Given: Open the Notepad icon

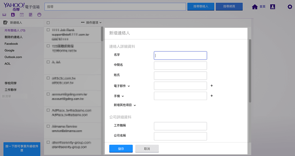Looking at the screenshot, I should [x=31, y=15].
